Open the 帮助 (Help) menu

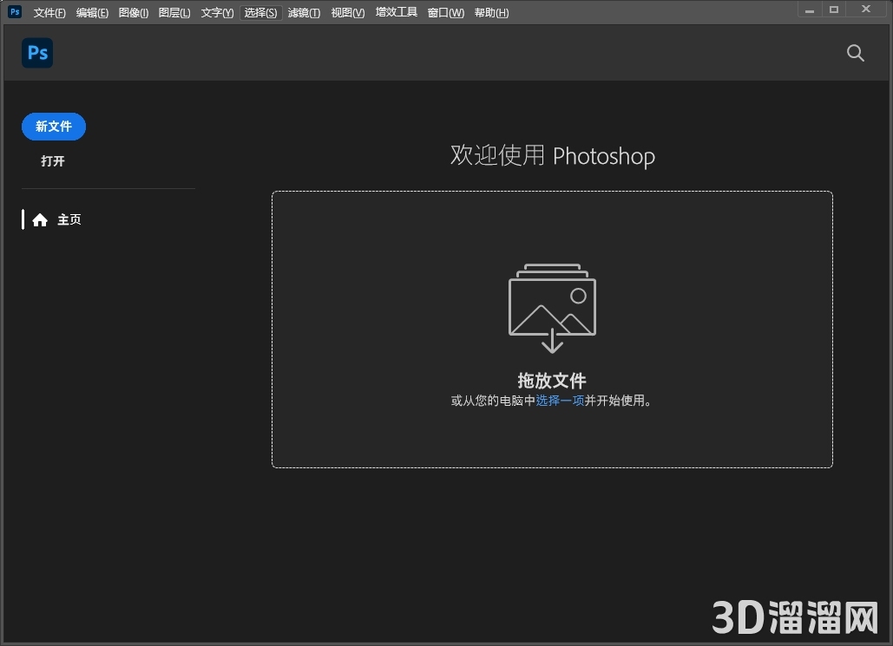[491, 12]
